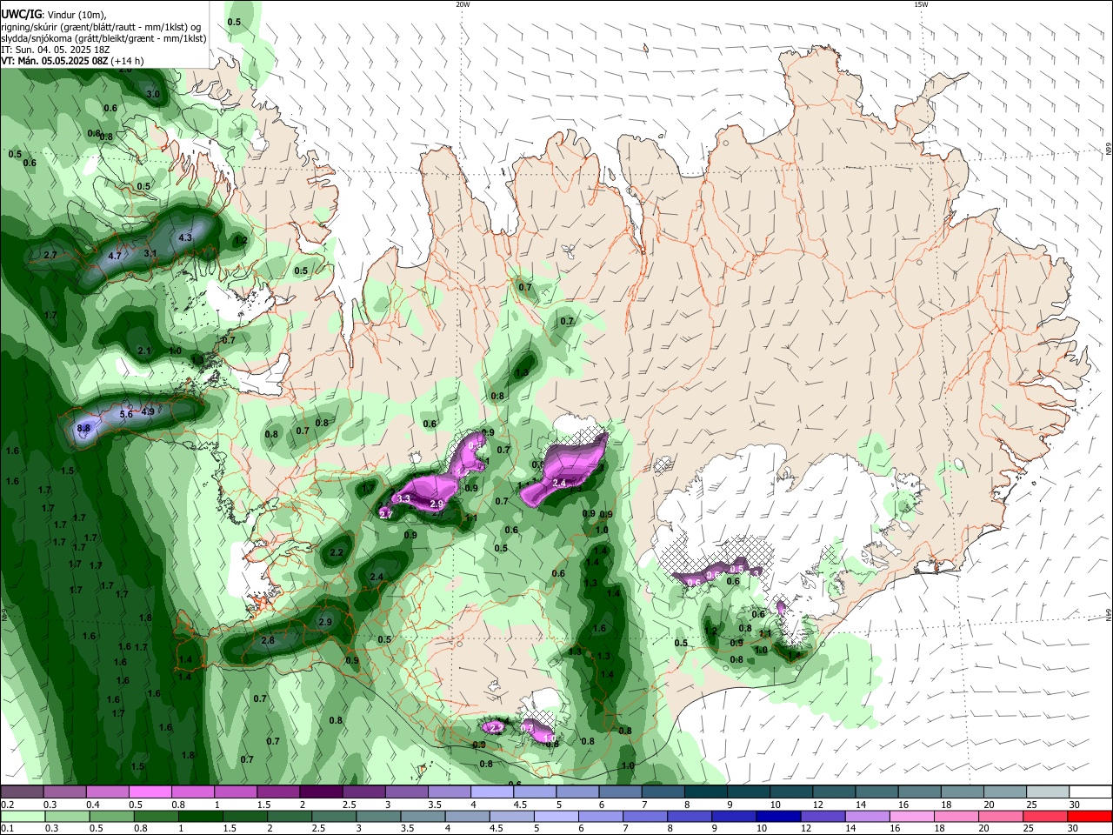Click the 2.1 precipitation value on the map
Viewport: 1113px width, 835px height.
click(144, 351)
